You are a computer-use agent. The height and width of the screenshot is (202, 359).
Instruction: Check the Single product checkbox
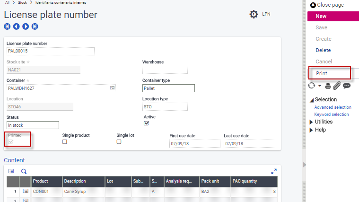coord(65,141)
